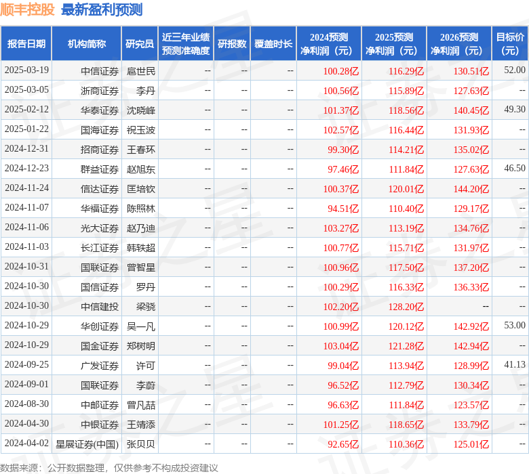Click the value 97.46亿
This screenshot has height=474, width=529.
[x=343, y=169]
